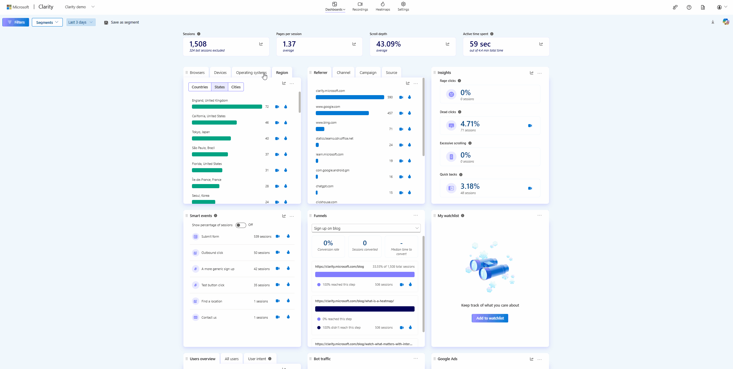Open heatmap for www.google.com referrer

pos(410,113)
